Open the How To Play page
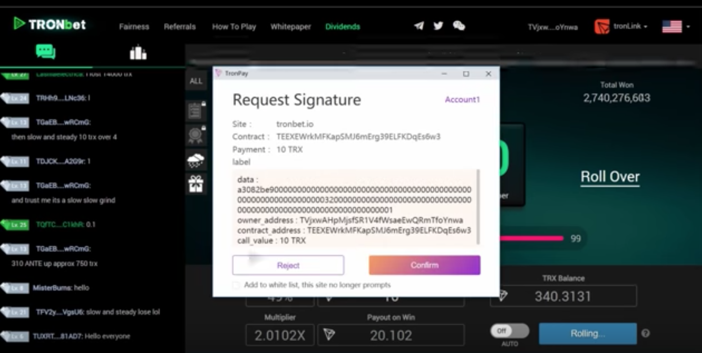Viewport: 702px width, 353px height. [234, 26]
